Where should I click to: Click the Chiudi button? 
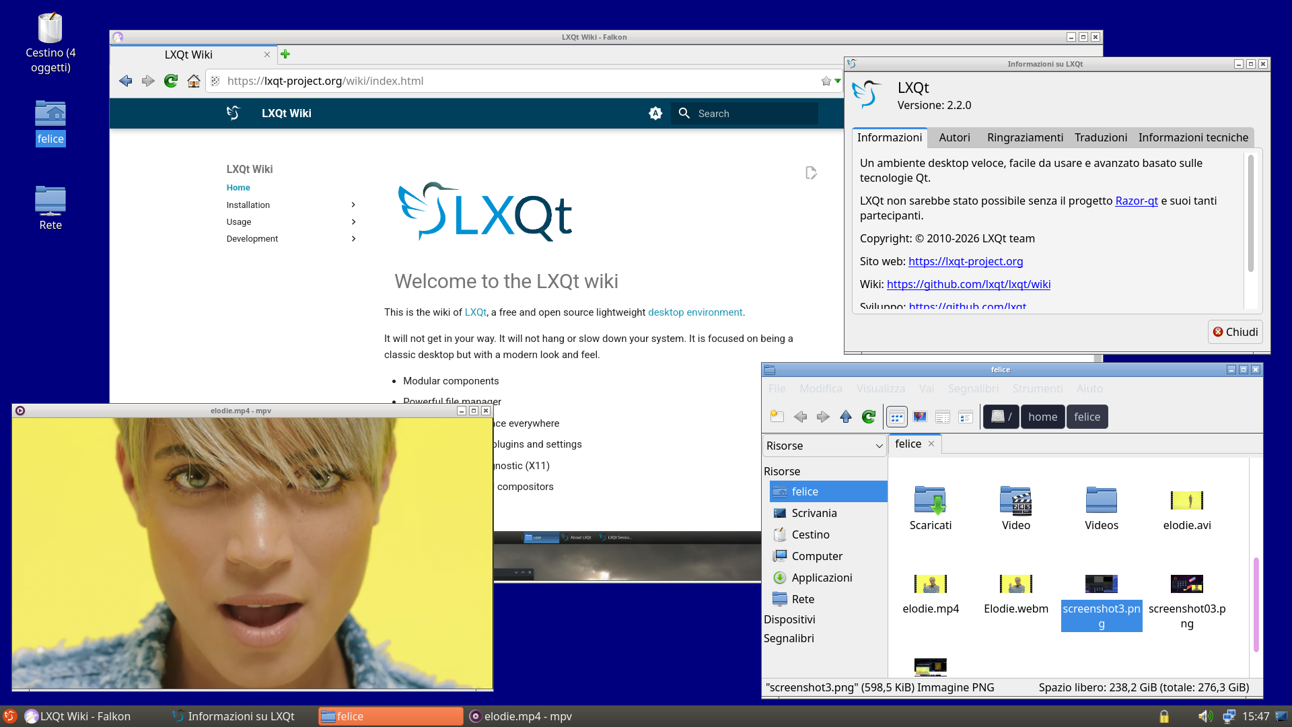[x=1235, y=332]
